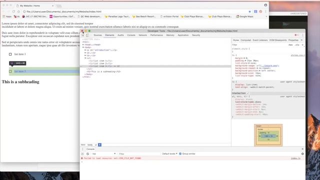Image resolution: width=320 pixels, height=180 pixels.
Task: Open the styles.css source link
Action: 298,55
